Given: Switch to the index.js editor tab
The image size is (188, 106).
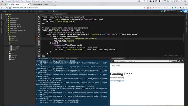Looking at the screenshot, I should 42,14.
